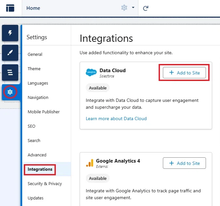Image resolution: width=220 pixels, height=206 pixels.
Task: Expand the Home page dropdown arrow
Action: [x=133, y=8]
